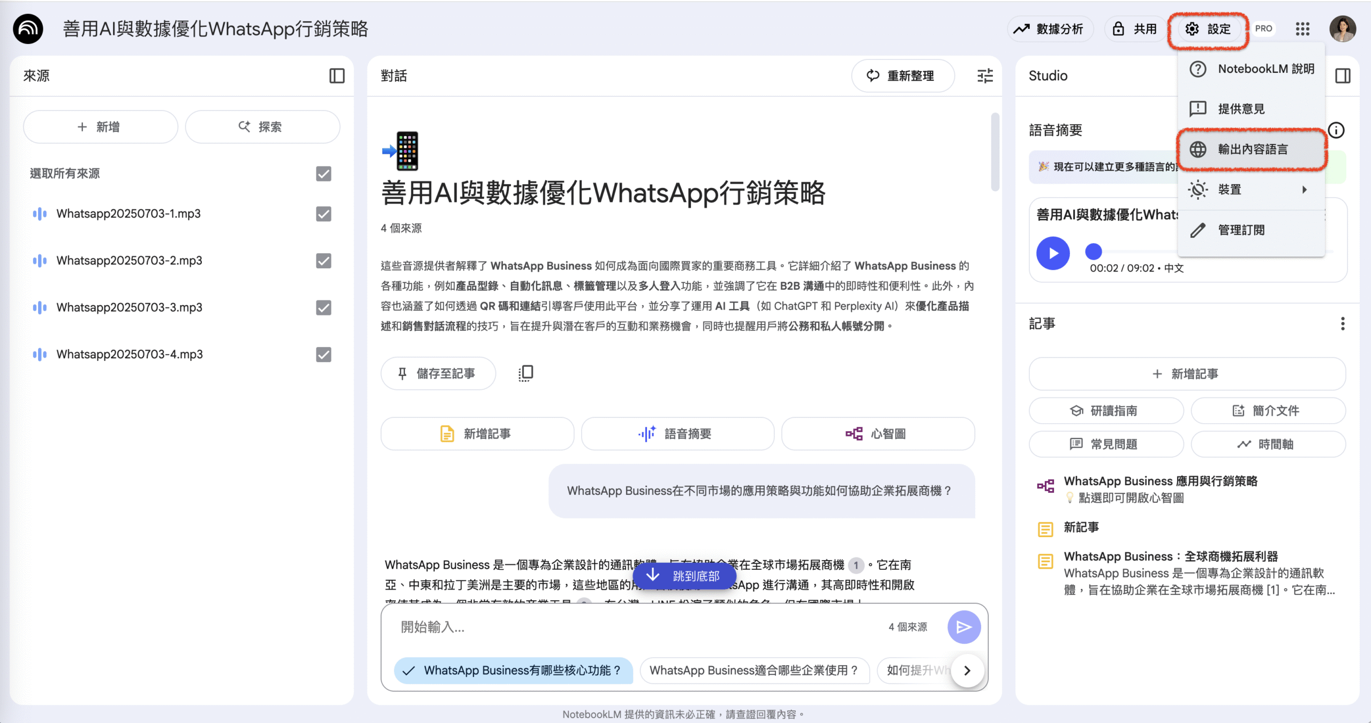Viewport: 1371px width, 723px height.
Task: Select NotebookLM 說明 menu item
Action: [1251, 69]
